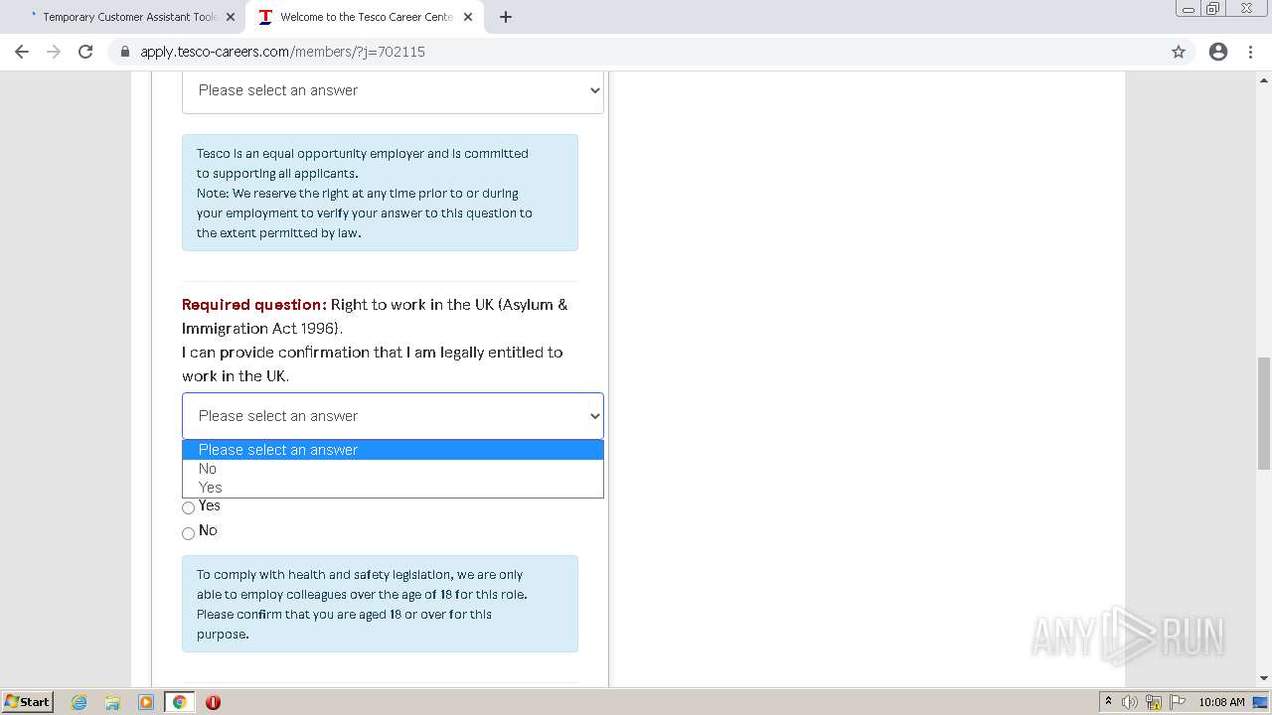
Task: Click the scrollbar down arrow
Action: [x=1264, y=678]
